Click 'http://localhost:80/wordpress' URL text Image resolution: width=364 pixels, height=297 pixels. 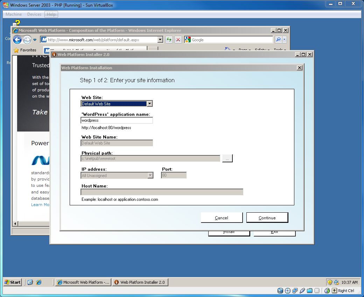(106, 128)
